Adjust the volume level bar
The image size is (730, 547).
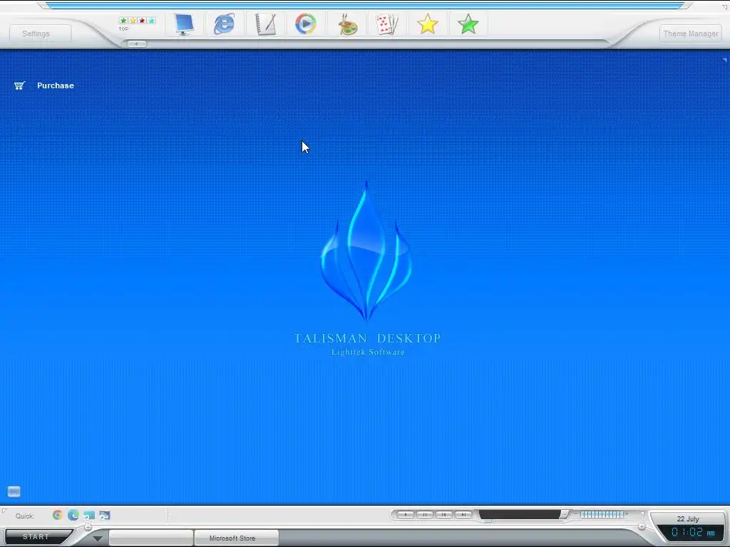pyautogui.click(x=602, y=514)
